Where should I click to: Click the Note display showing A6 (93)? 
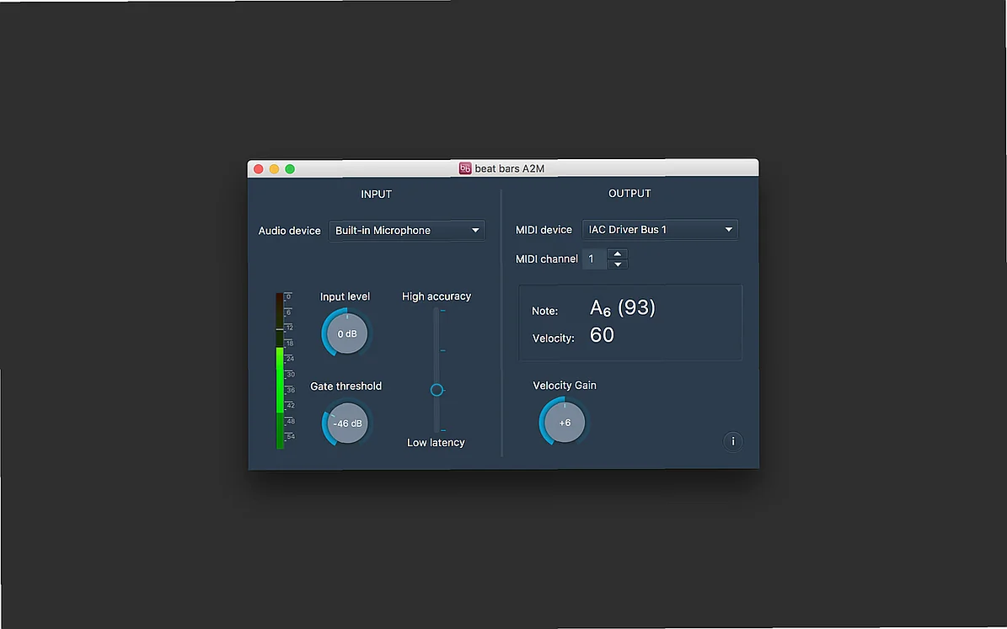click(x=622, y=307)
